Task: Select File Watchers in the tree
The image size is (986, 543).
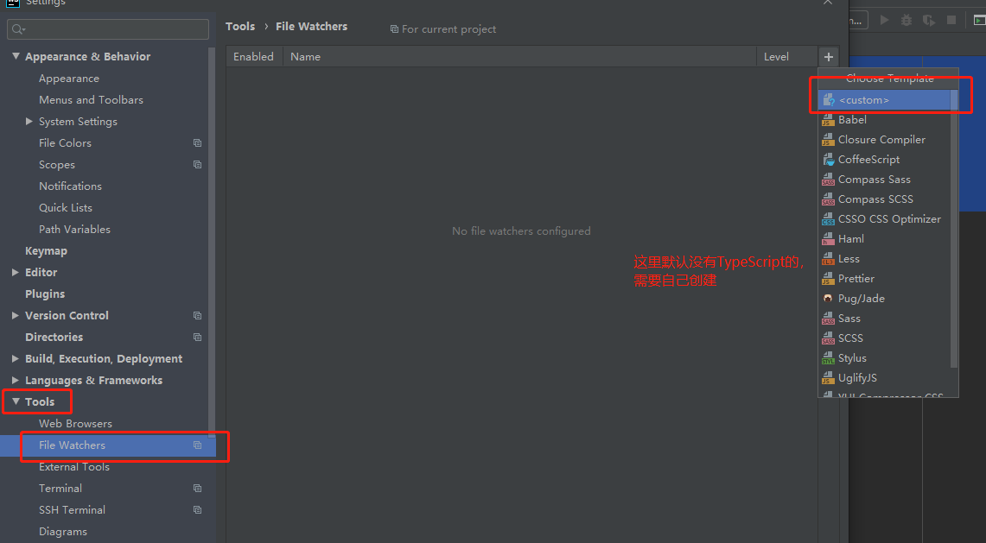Action: 107,445
